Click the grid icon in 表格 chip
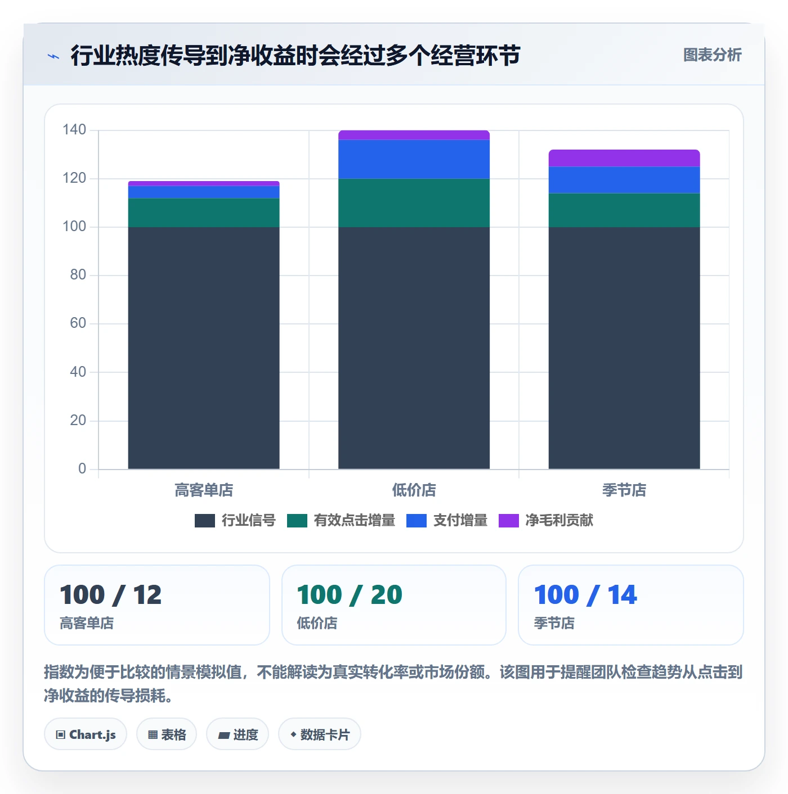788x794 pixels. pyautogui.click(x=153, y=735)
